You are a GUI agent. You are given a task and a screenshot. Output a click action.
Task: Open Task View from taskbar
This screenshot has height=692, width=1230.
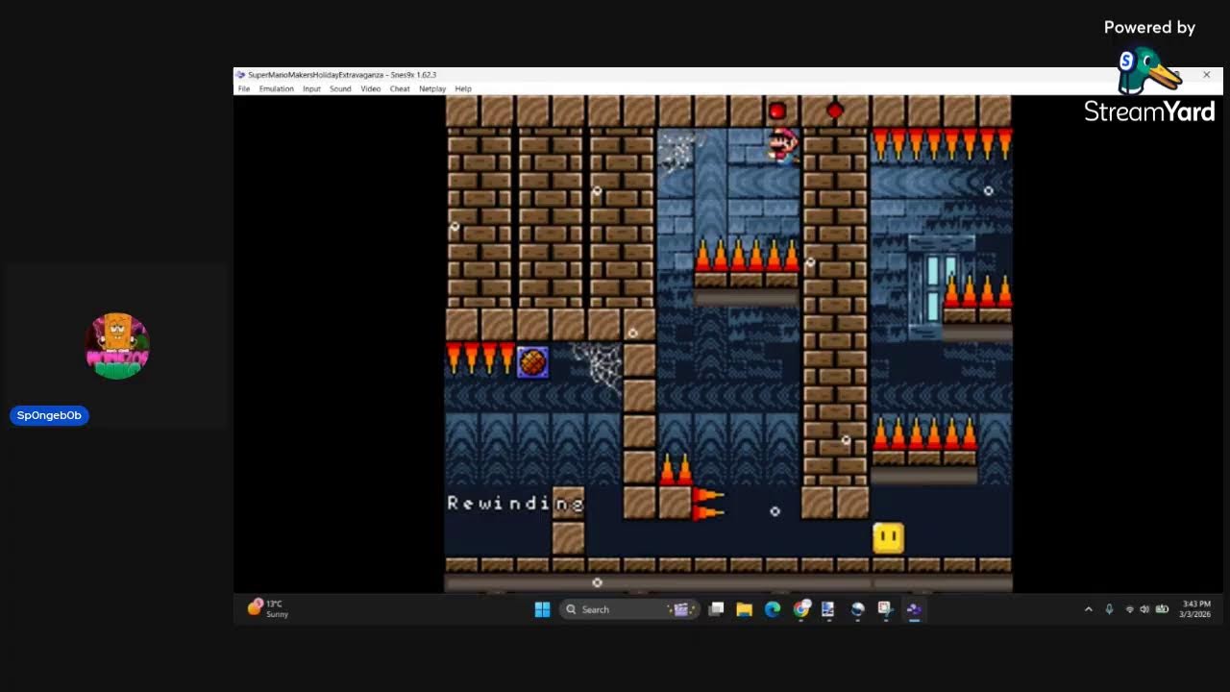point(716,609)
